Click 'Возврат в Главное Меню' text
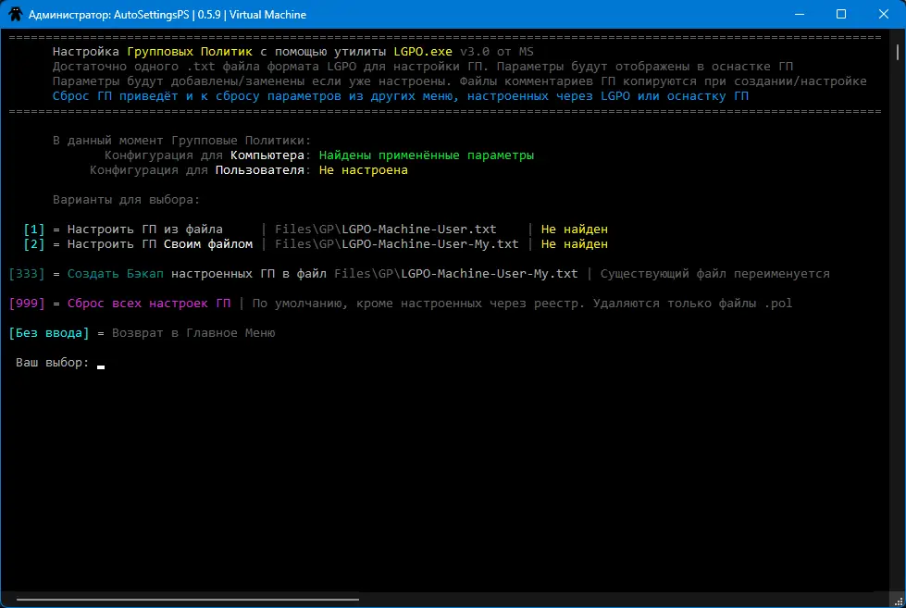The width and height of the screenshot is (906, 608). click(193, 333)
